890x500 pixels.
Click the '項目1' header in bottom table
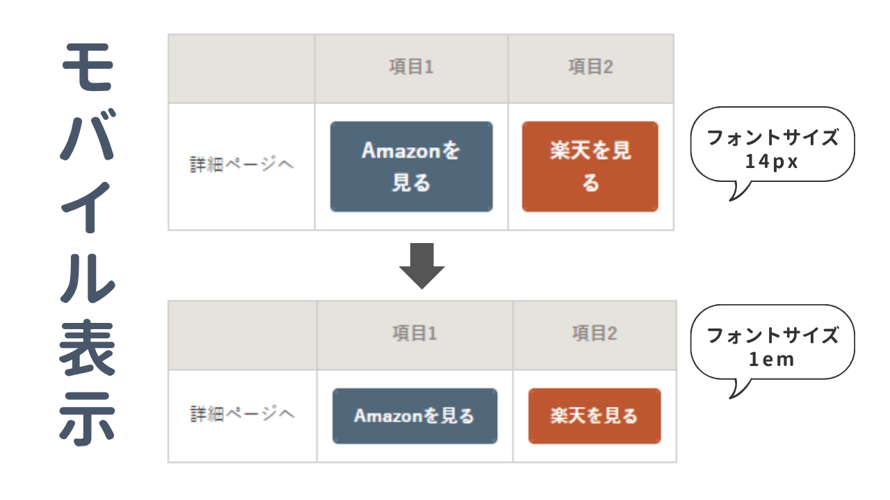414,334
